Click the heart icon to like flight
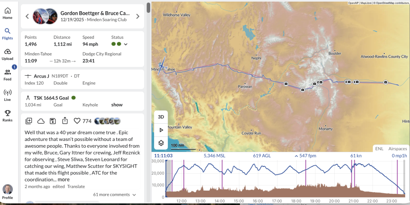The width and height of the screenshot is (410, 205). point(77,121)
